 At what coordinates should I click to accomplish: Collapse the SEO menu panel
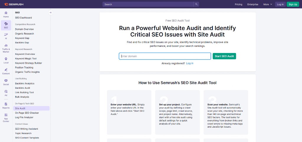(51, 12)
